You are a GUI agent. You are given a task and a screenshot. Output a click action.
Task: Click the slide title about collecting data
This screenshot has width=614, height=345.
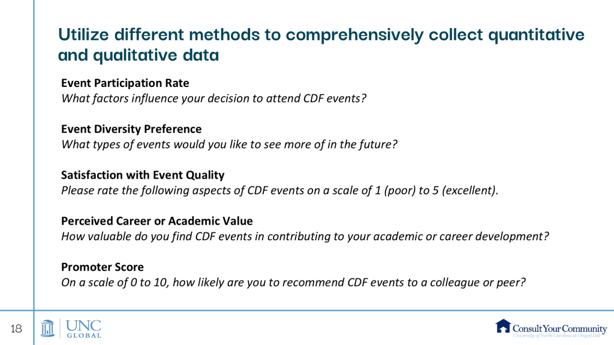321,45
